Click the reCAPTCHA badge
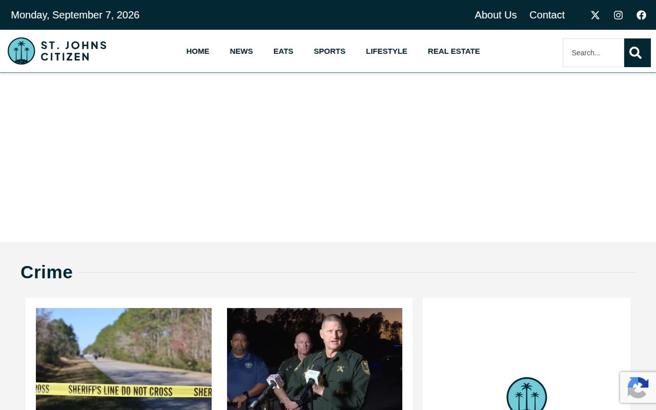This screenshot has width=656, height=410. (x=638, y=387)
